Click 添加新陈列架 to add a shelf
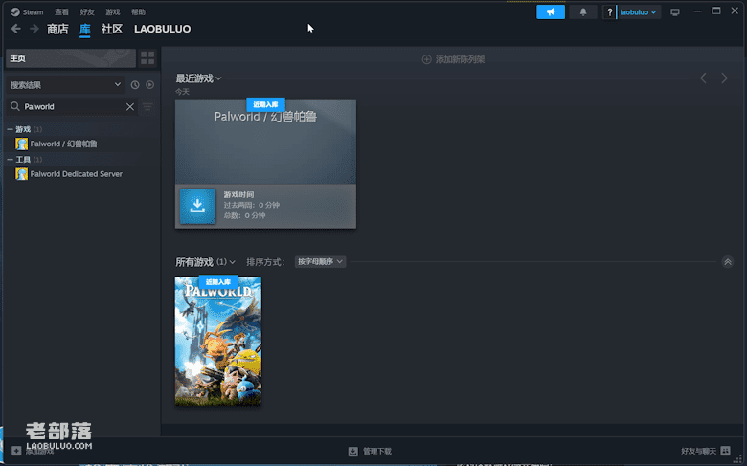The image size is (747, 466). (x=453, y=59)
